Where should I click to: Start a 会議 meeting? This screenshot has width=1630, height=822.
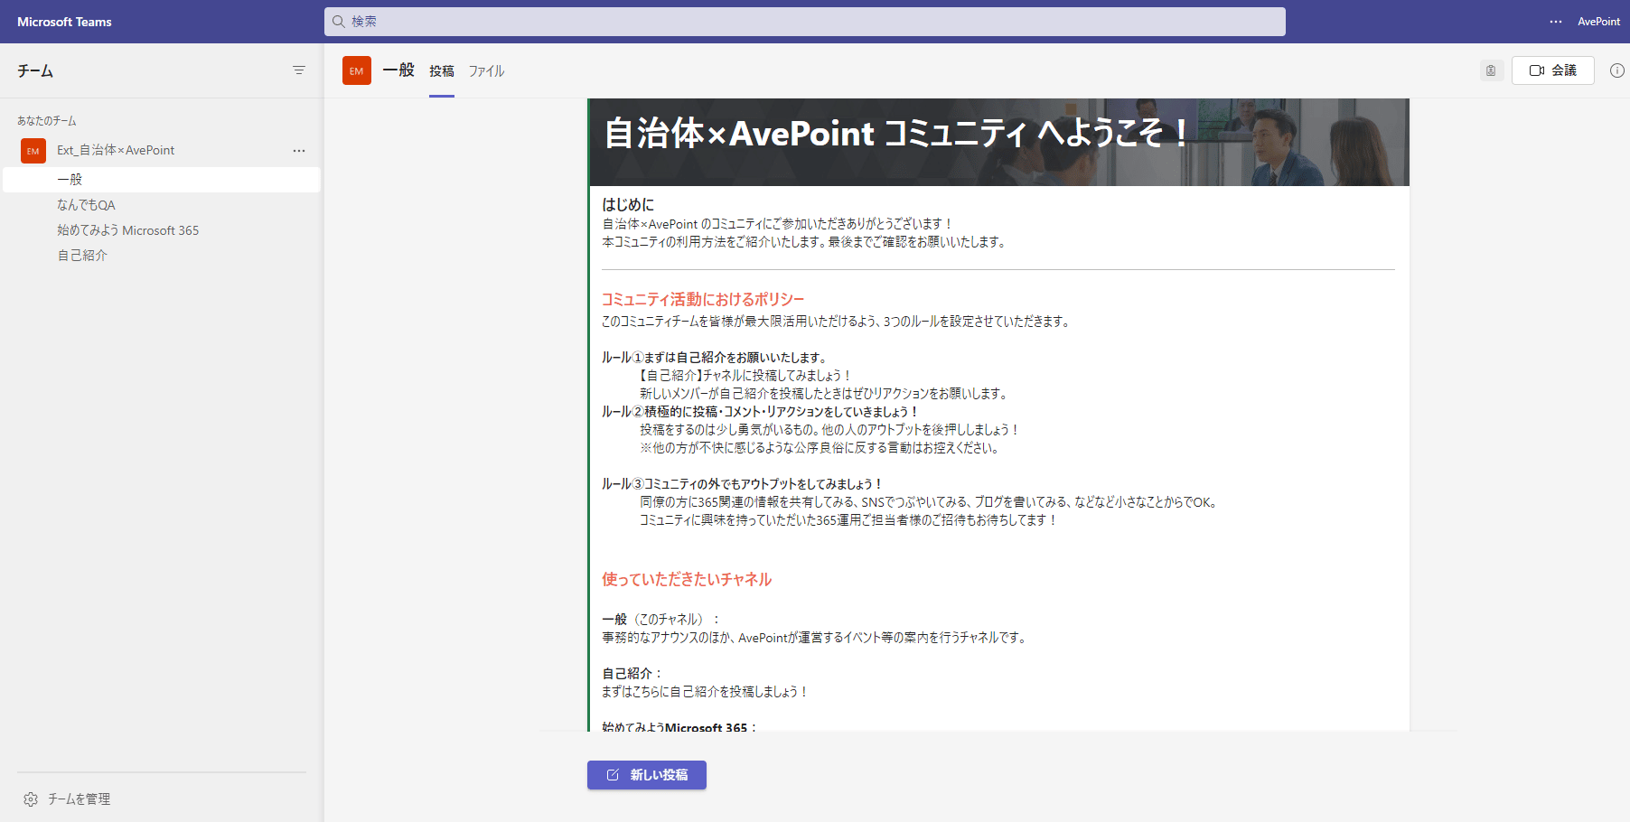coord(1552,70)
